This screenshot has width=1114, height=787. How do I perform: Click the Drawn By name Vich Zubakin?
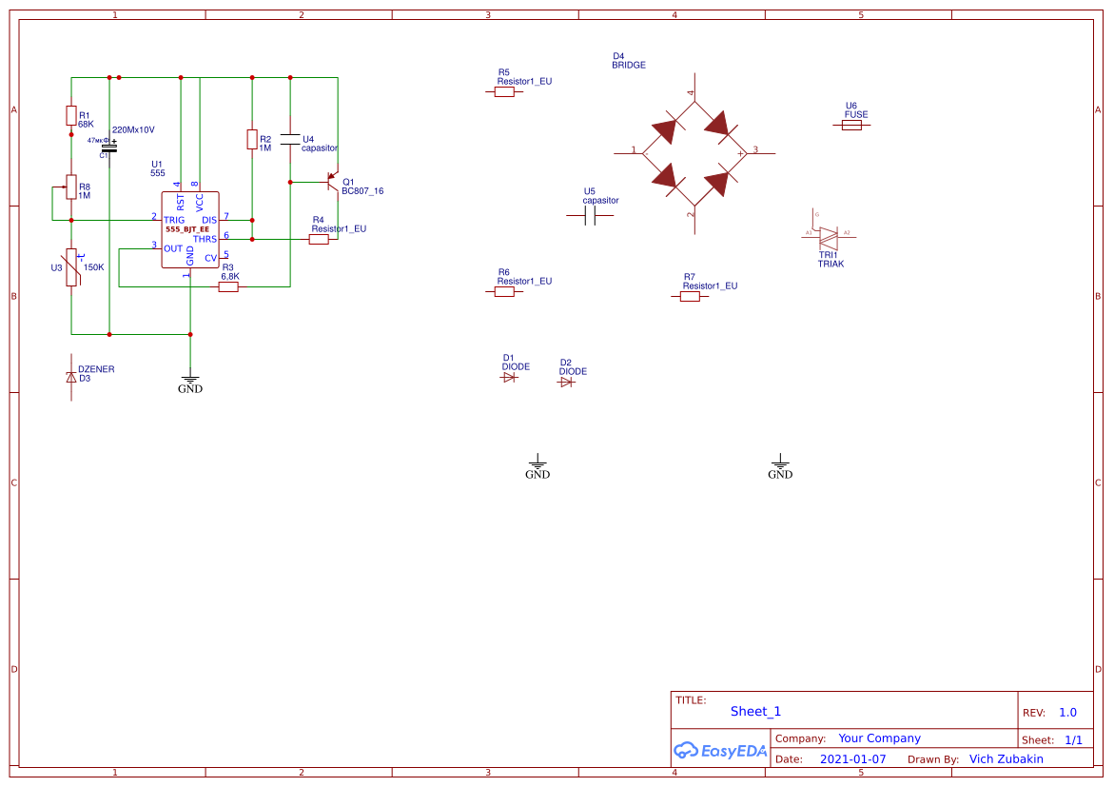tap(1007, 758)
